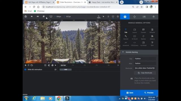Open a new browser tab with plus button
Viewport: 181px width, 101px height.
(122, 2)
